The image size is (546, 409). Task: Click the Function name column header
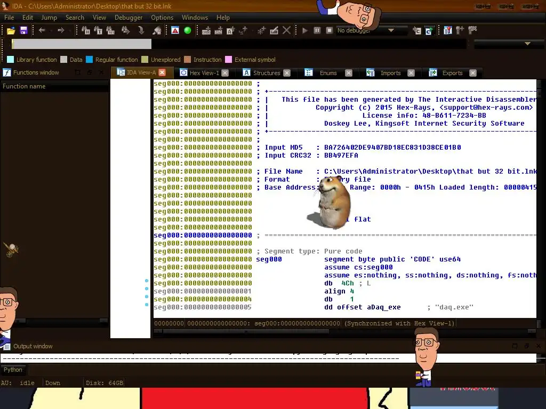[54, 86]
